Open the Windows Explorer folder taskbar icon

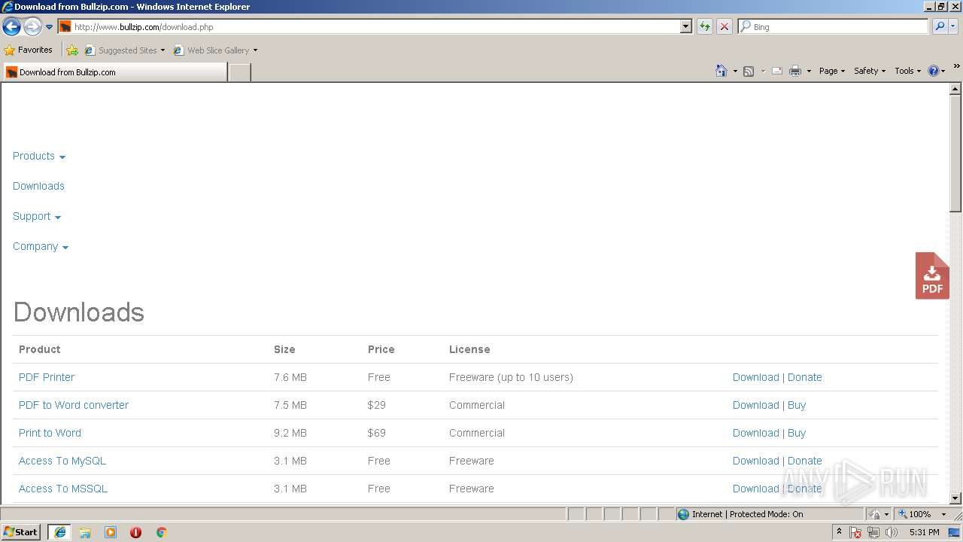coord(85,532)
